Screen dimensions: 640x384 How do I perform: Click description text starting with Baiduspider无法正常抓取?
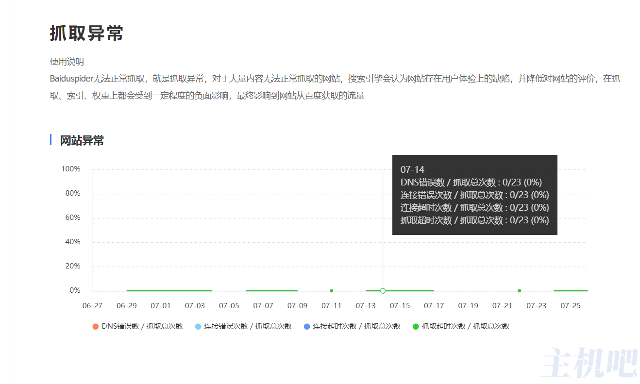point(335,87)
